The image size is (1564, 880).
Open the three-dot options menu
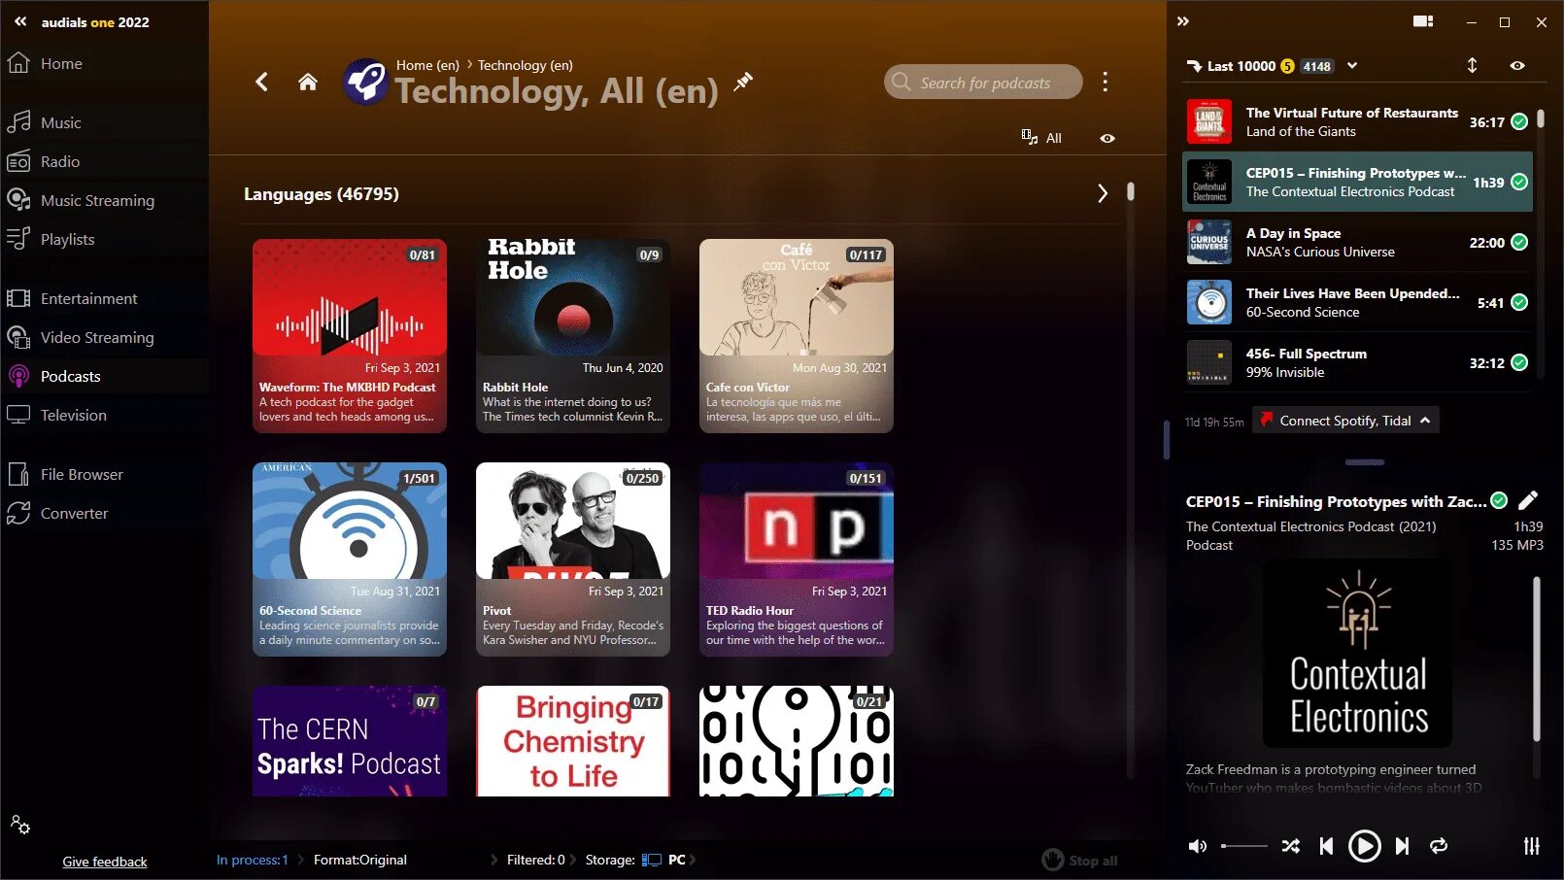(x=1105, y=82)
